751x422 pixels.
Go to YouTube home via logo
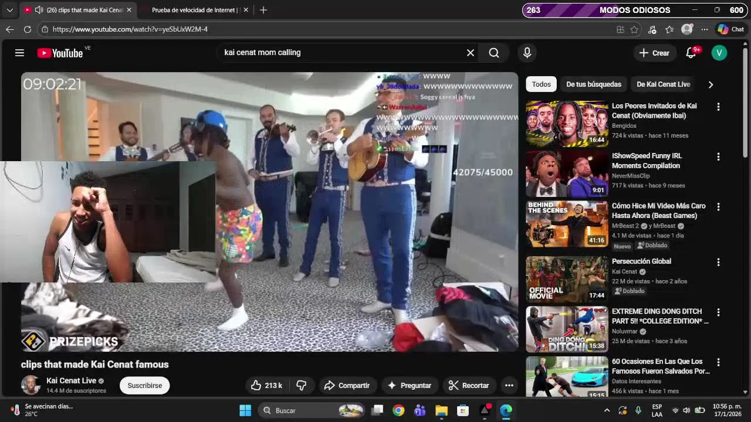click(x=60, y=53)
